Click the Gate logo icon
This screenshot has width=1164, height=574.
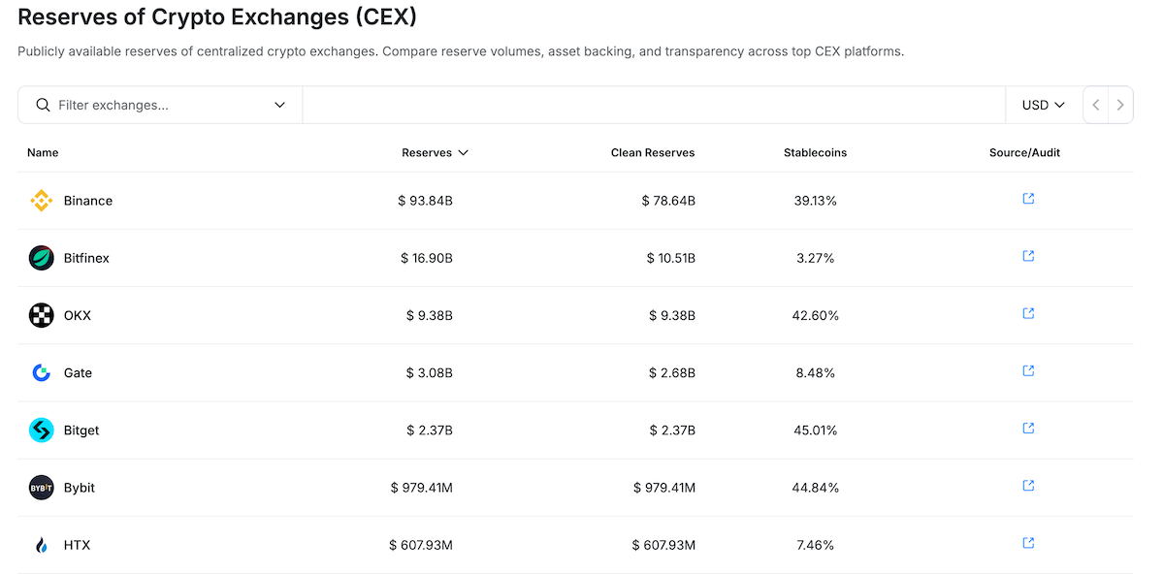pyautogui.click(x=41, y=372)
